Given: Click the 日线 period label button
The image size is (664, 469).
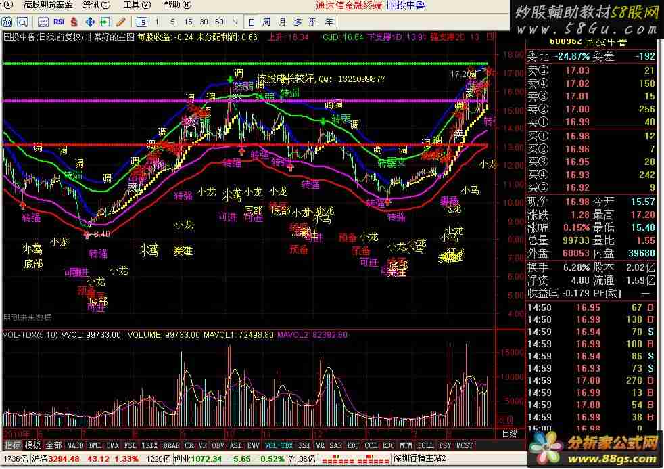Looking at the screenshot, I should coord(510,434).
